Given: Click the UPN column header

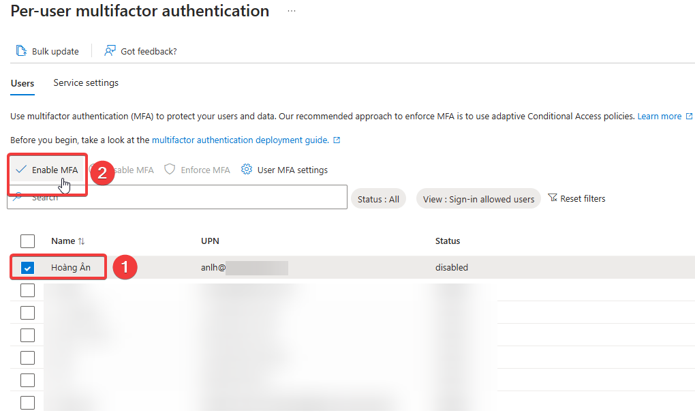Looking at the screenshot, I should pyautogui.click(x=210, y=241).
